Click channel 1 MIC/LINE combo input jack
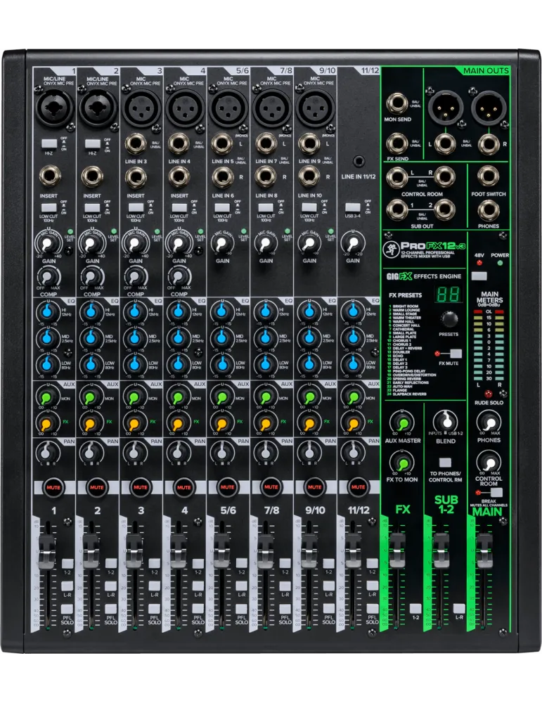The width and height of the screenshot is (542, 703). tap(54, 108)
